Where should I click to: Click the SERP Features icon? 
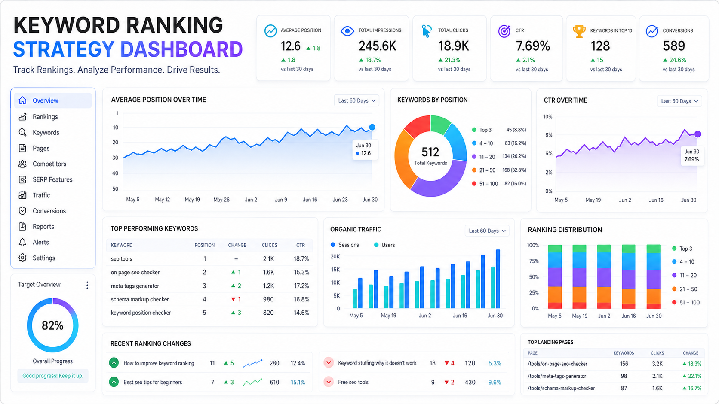click(23, 179)
